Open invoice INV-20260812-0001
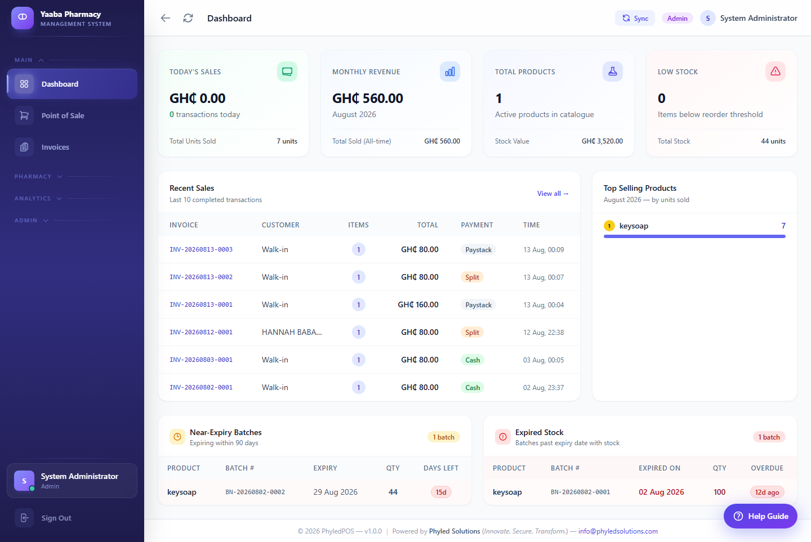 [x=201, y=332]
